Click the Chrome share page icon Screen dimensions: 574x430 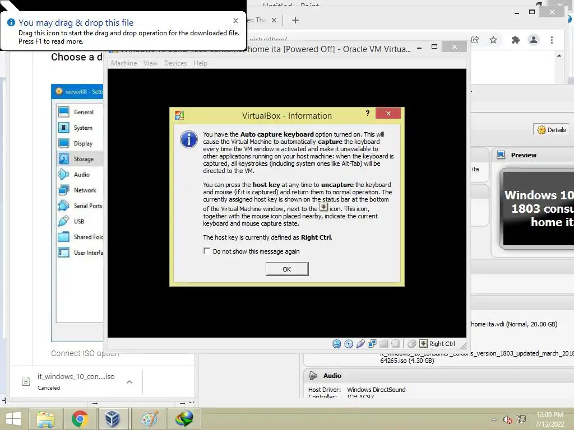click(475, 40)
